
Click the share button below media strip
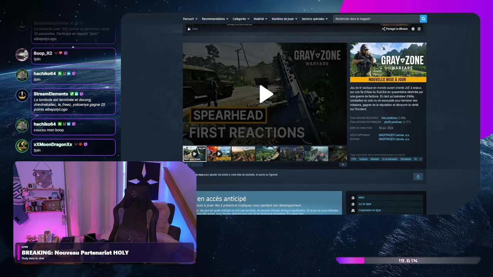tap(418, 177)
